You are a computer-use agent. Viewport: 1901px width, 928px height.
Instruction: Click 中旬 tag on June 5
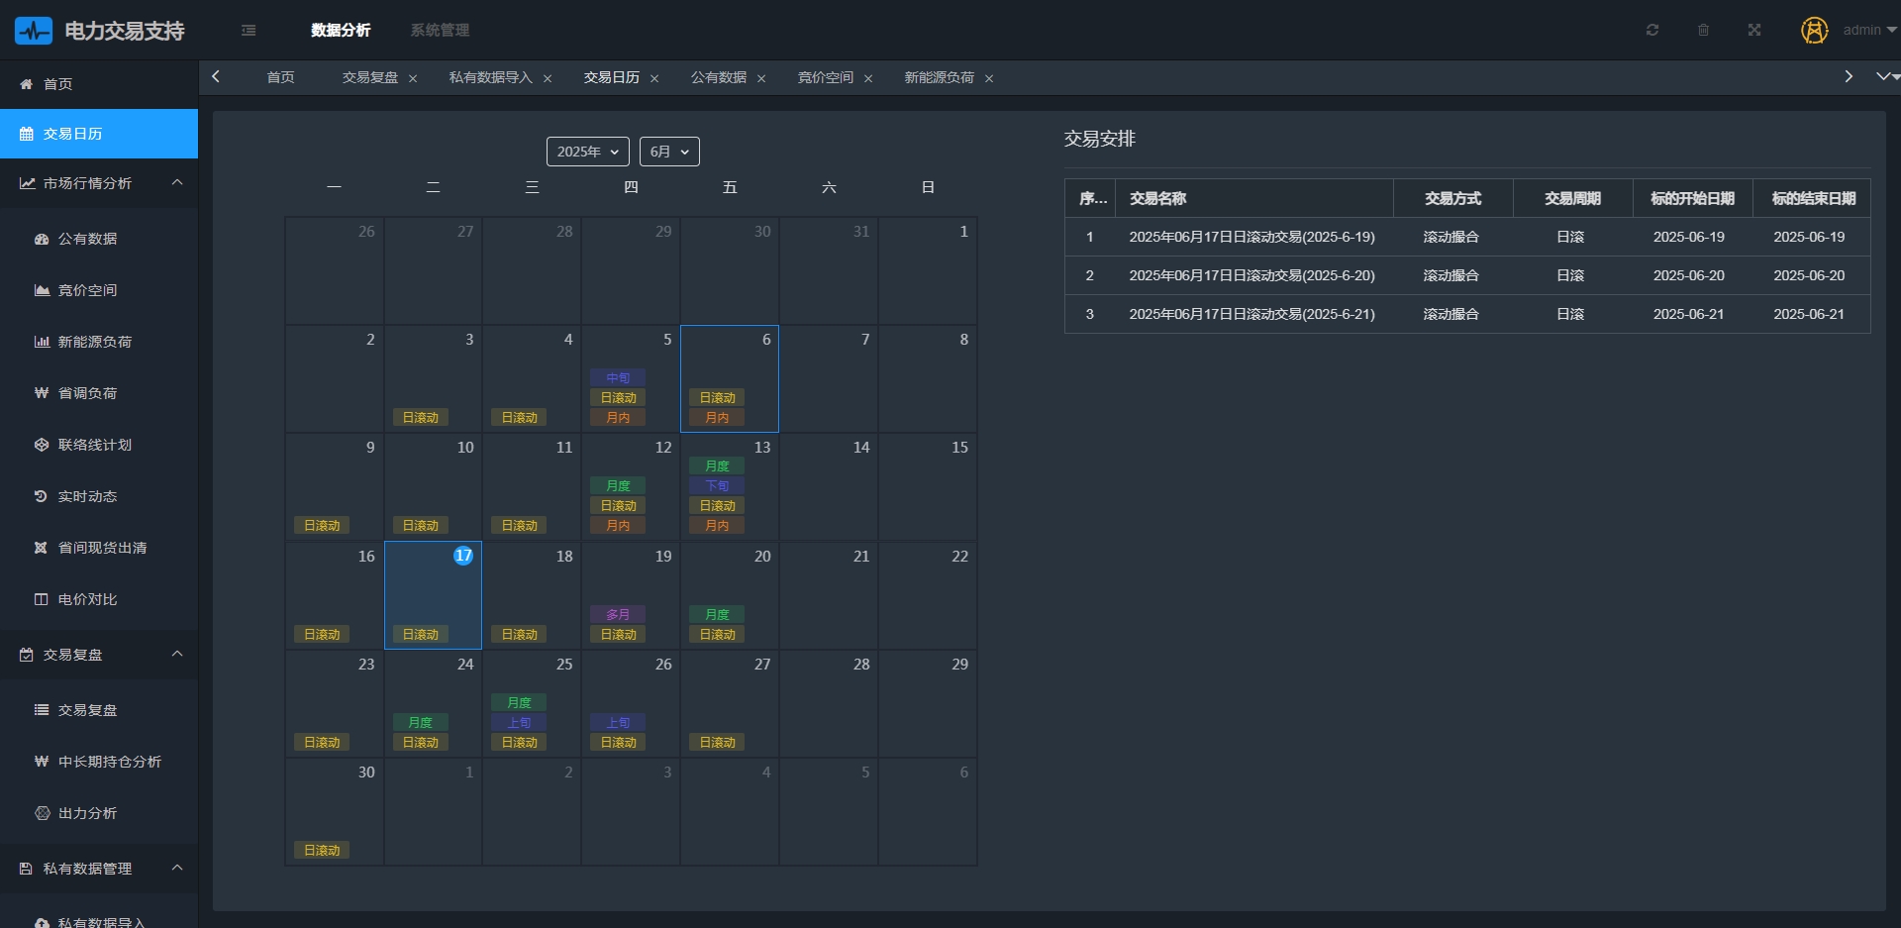pos(618,377)
